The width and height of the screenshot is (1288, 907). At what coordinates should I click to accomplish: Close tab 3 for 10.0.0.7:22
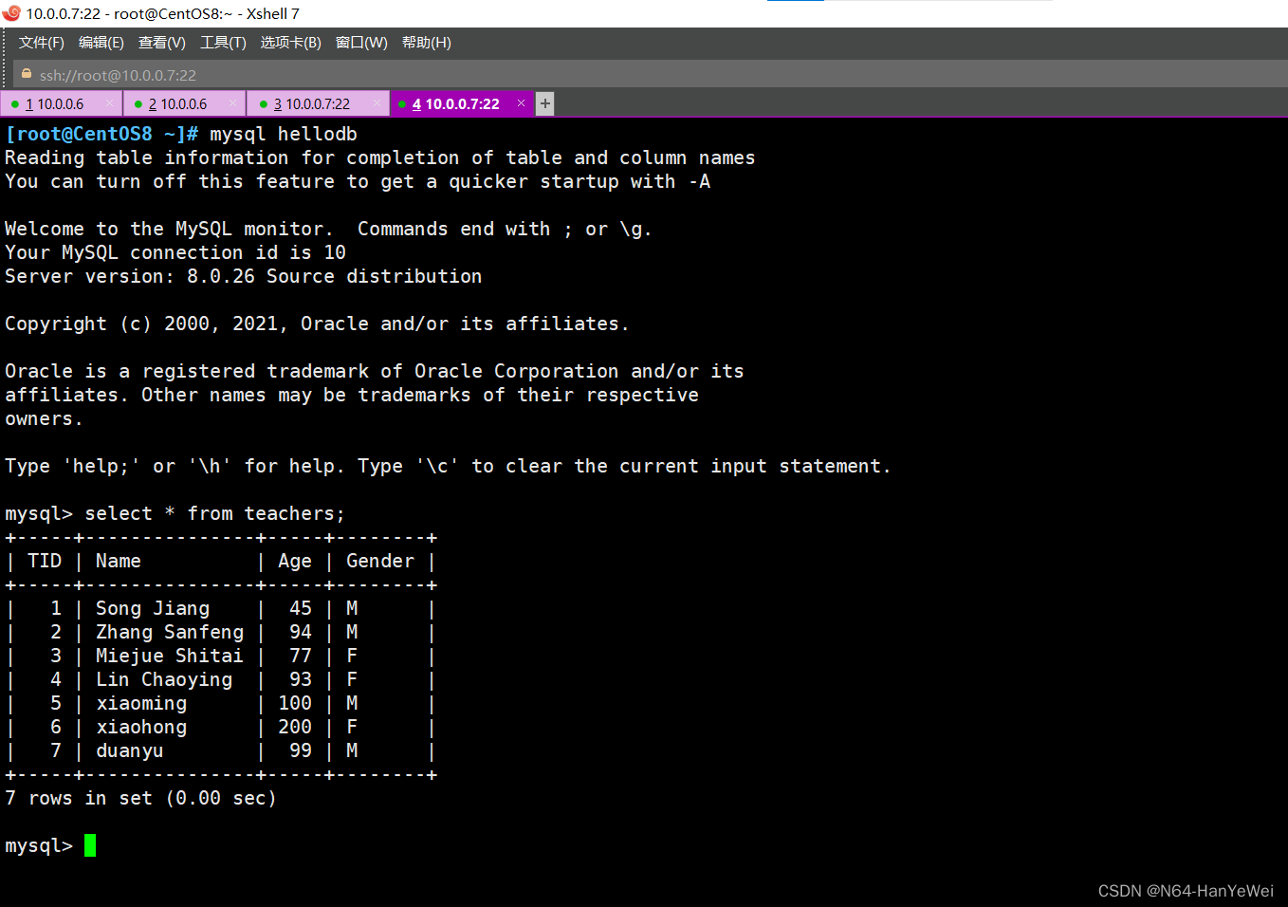click(x=377, y=103)
